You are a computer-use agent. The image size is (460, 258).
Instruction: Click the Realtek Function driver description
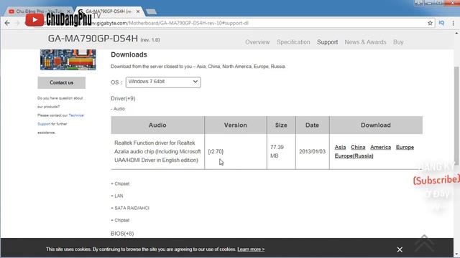point(157,151)
